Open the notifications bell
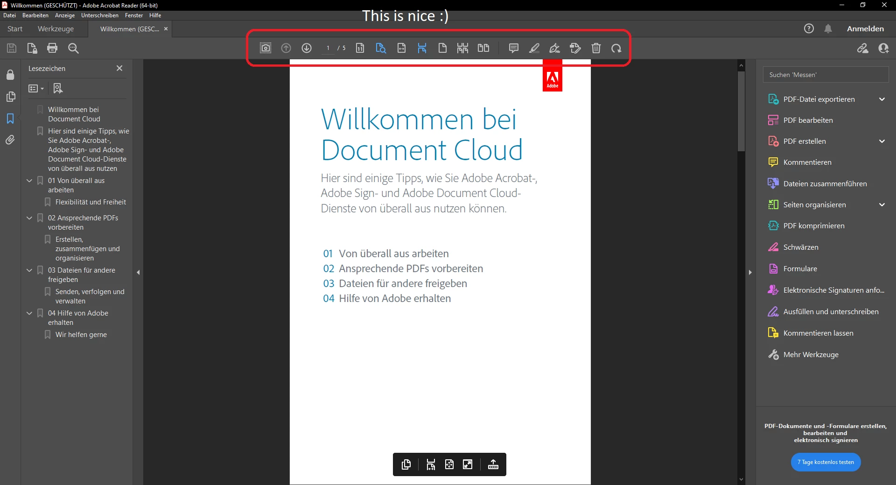 (x=828, y=28)
